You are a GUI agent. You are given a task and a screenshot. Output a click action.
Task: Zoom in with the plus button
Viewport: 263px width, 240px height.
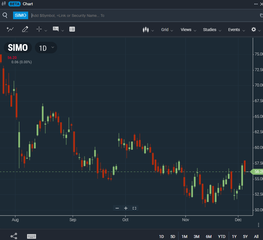coord(126,208)
